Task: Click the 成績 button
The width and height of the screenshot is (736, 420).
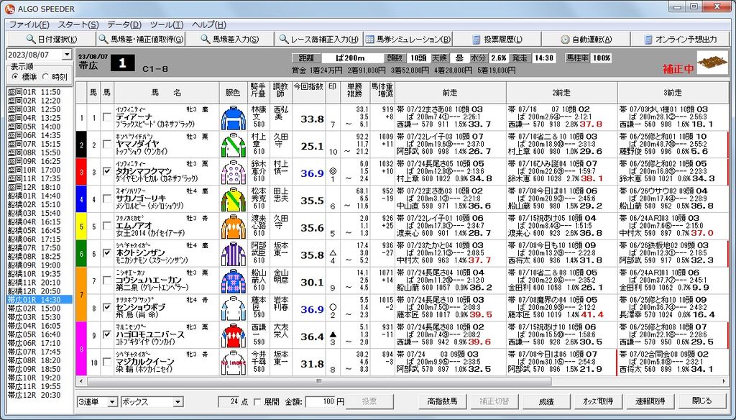Action: point(546,401)
